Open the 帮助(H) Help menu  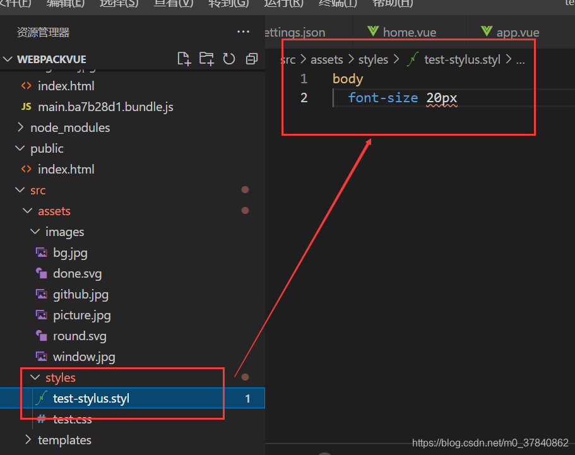(x=393, y=4)
